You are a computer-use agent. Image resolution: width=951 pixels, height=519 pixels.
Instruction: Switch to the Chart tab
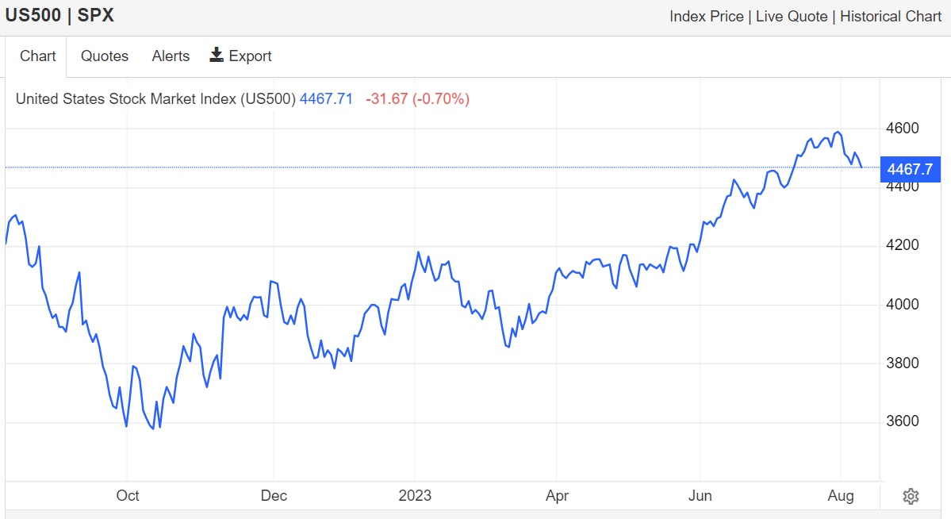38,56
